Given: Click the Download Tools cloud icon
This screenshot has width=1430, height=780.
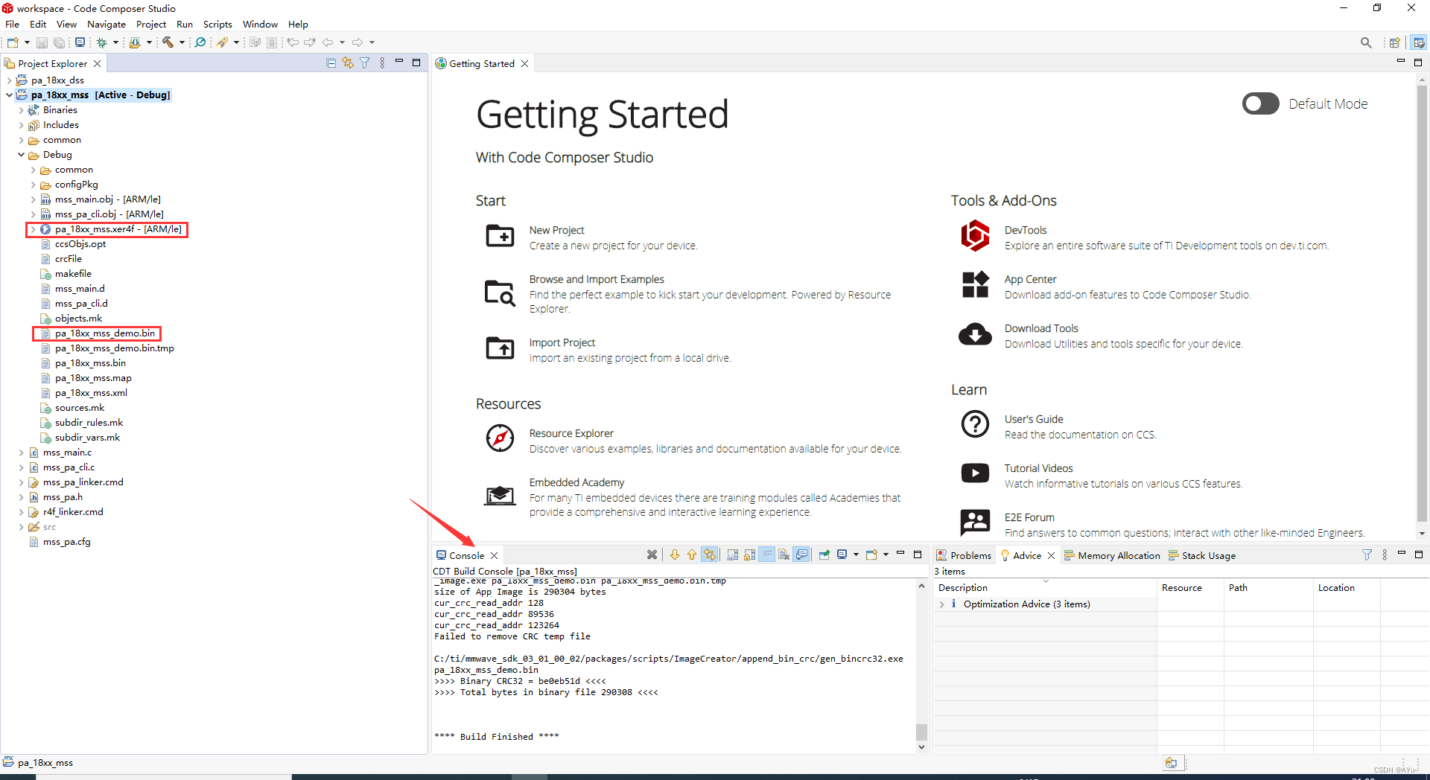Looking at the screenshot, I should pos(975,335).
